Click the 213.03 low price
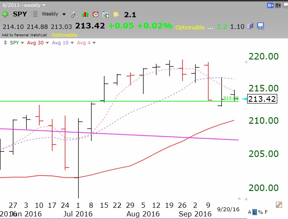Screen dimensions: 288x219 coord(61,27)
